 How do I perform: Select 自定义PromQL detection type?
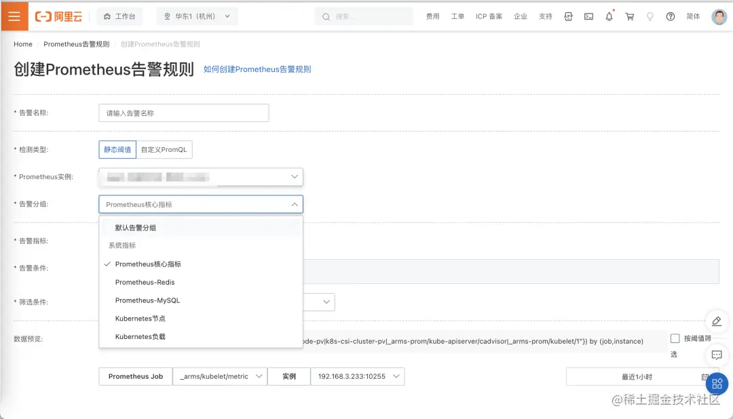164,149
